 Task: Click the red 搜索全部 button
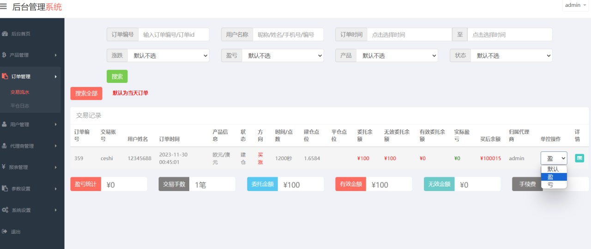86,93
